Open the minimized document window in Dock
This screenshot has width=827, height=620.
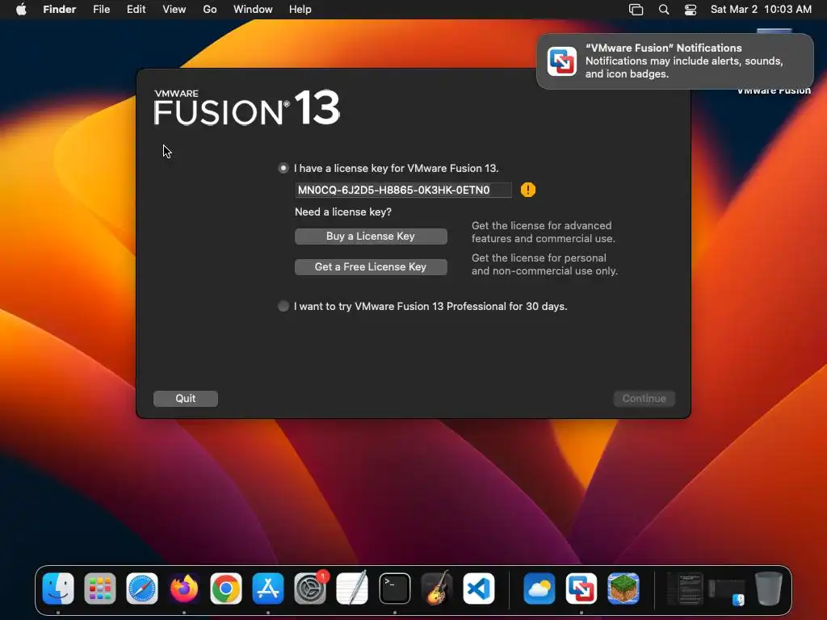pos(685,589)
